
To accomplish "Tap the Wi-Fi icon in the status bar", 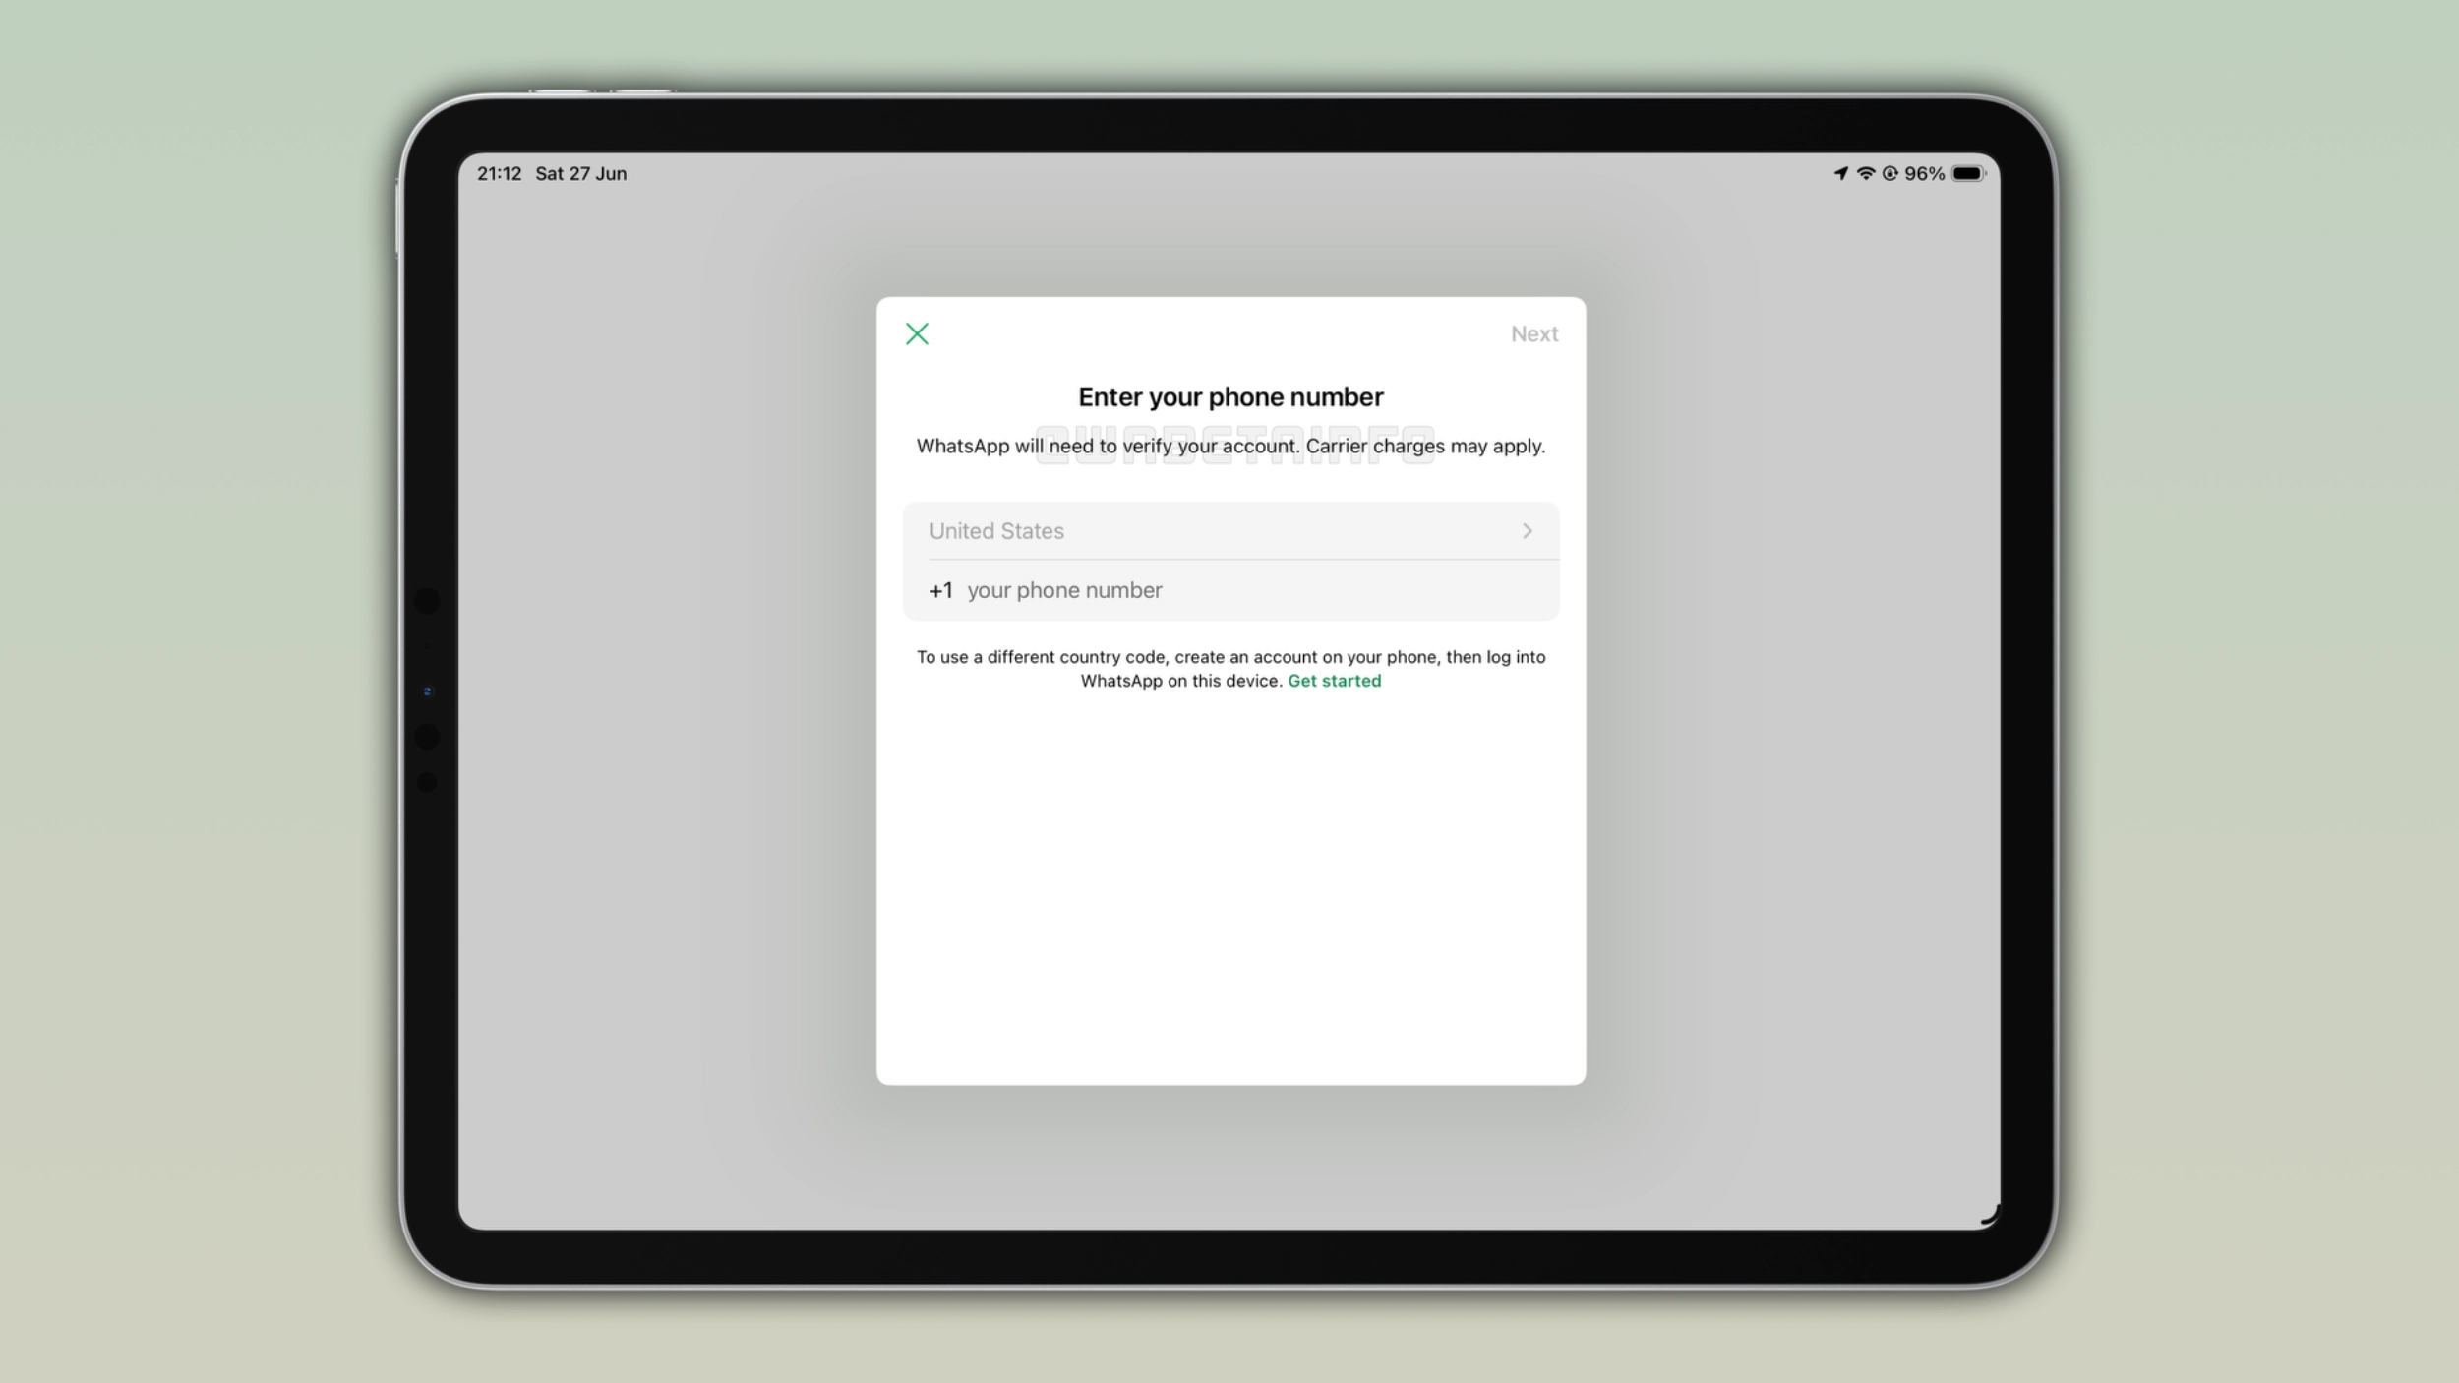I will (x=1865, y=173).
